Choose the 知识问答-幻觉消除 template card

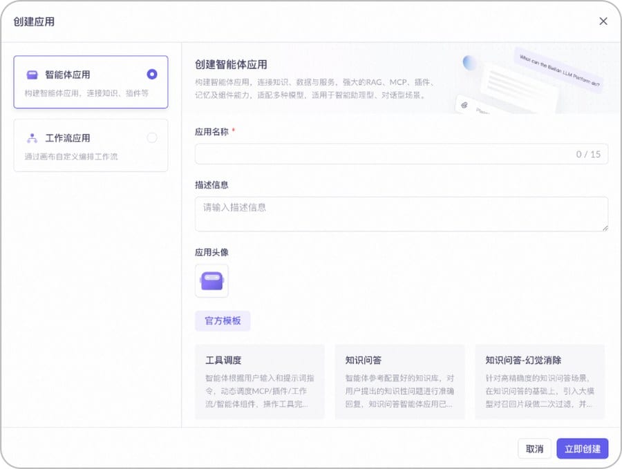coord(540,382)
